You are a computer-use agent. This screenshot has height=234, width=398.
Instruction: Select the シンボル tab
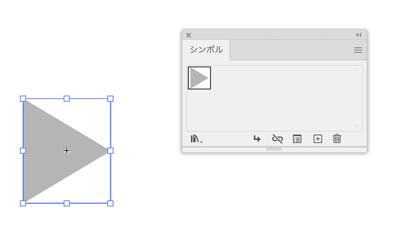pyautogui.click(x=206, y=50)
